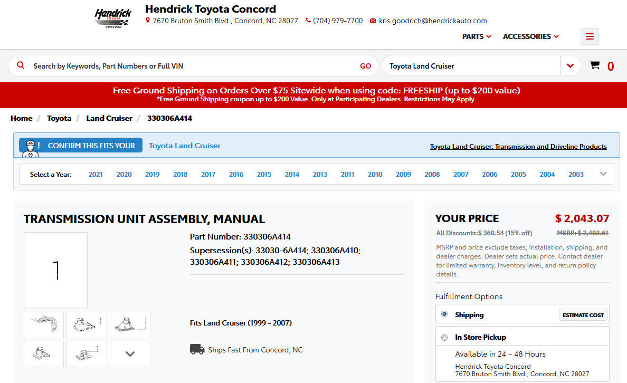The width and height of the screenshot is (627, 383).
Task: Open the vehicle selector dropdown arrow
Action: (x=570, y=65)
